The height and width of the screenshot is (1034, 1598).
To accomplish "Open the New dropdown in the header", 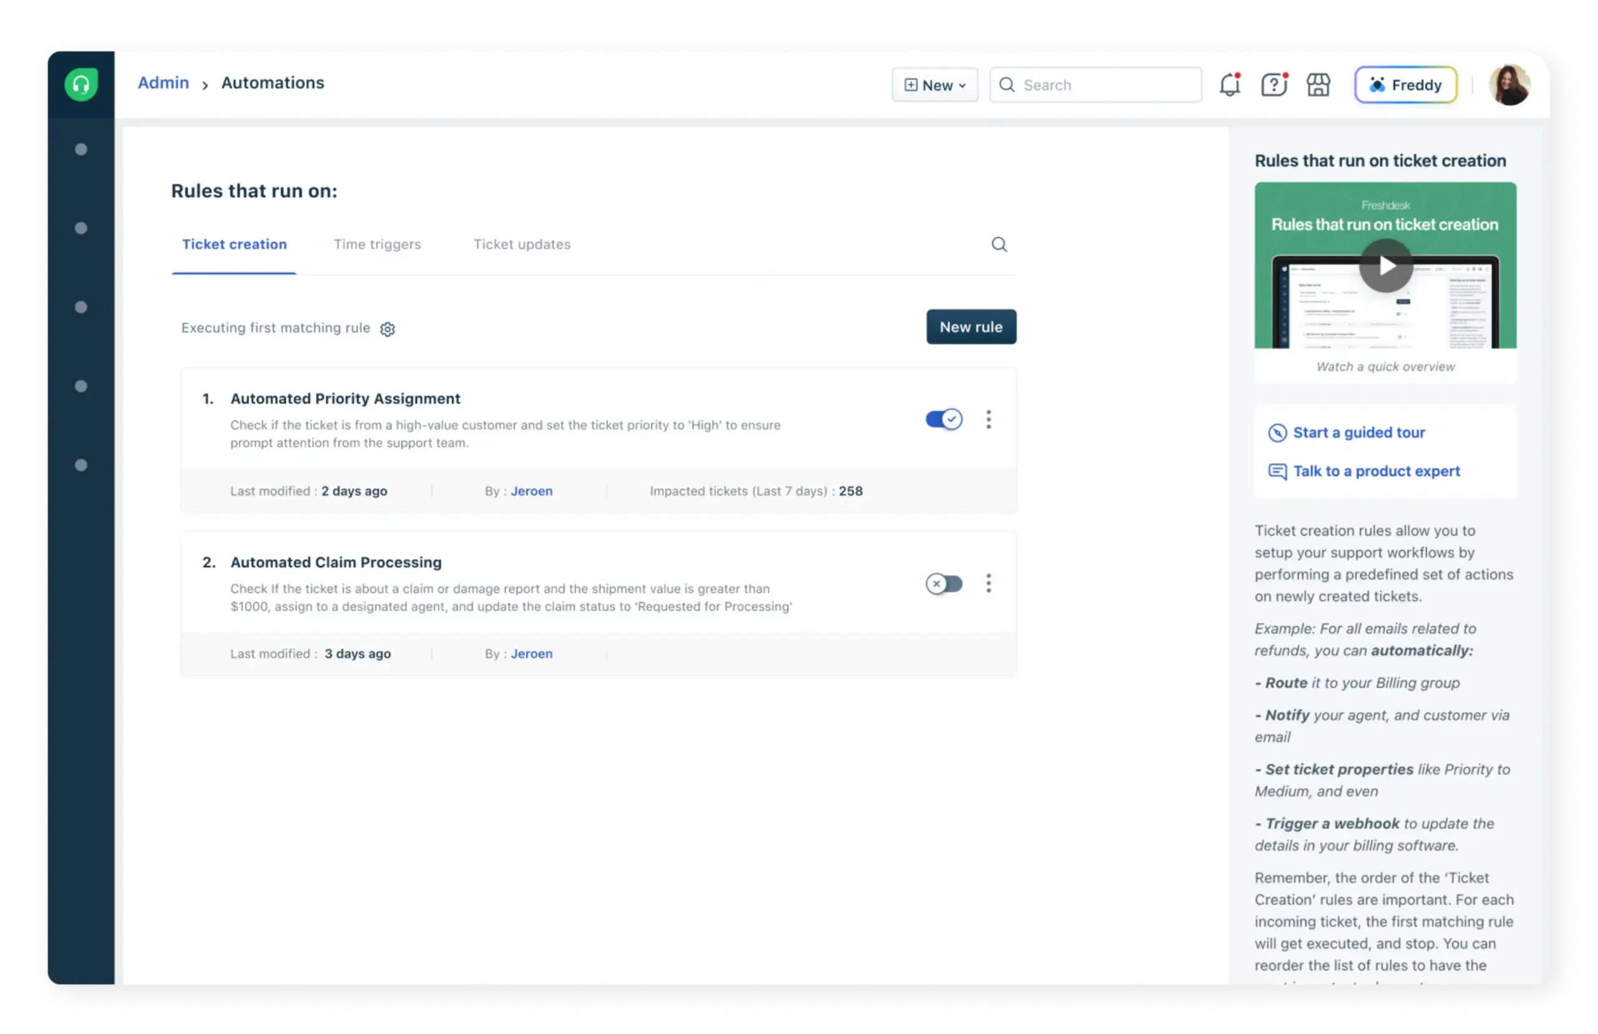I will point(934,85).
